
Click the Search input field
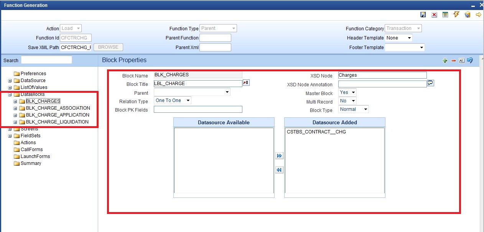(46, 60)
